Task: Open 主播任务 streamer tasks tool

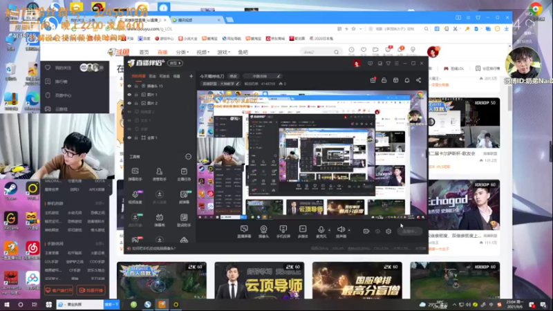Action: coord(184,174)
